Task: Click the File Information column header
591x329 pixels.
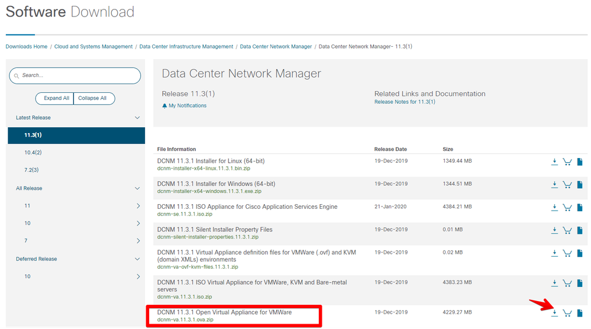Action: (176, 149)
